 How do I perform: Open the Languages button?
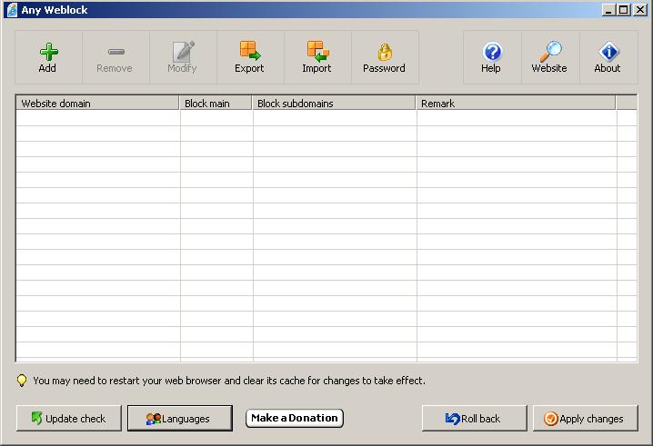click(x=179, y=419)
